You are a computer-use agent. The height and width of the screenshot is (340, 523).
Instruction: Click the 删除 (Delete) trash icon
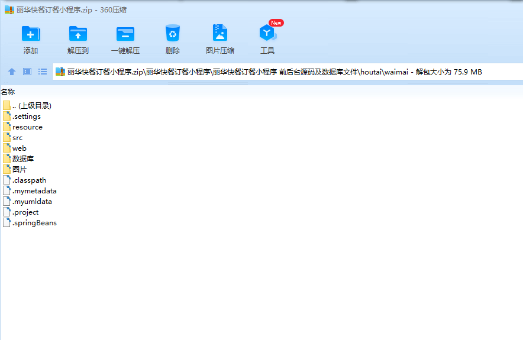pyautogui.click(x=172, y=33)
